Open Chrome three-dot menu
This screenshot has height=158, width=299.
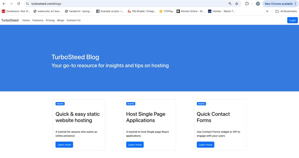[295, 4]
